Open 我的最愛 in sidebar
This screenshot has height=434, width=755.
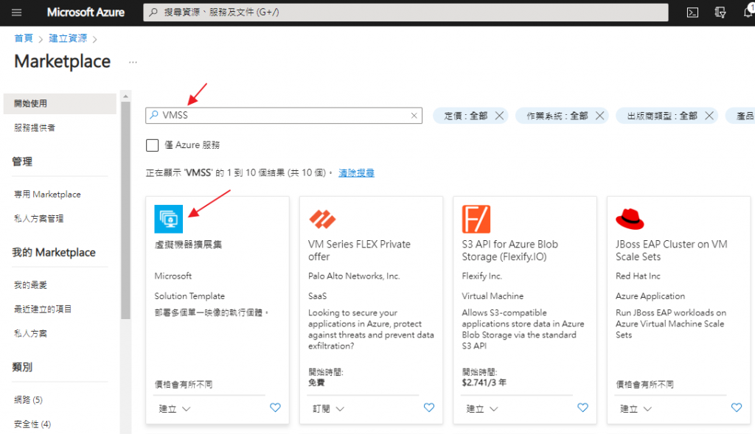30,285
